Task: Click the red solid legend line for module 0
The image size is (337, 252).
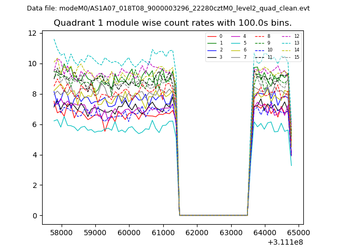Action: [x=212, y=36]
